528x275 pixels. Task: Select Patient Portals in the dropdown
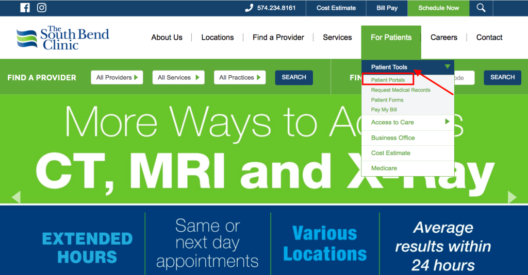[388, 80]
